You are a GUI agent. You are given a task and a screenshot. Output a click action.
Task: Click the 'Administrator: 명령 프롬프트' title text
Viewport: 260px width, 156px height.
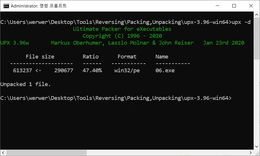[x=39, y=6]
